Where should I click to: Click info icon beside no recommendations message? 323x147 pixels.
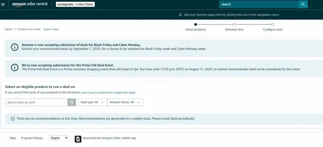click(13, 119)
